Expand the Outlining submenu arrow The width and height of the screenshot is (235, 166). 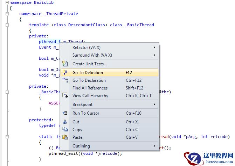point(154,146)
